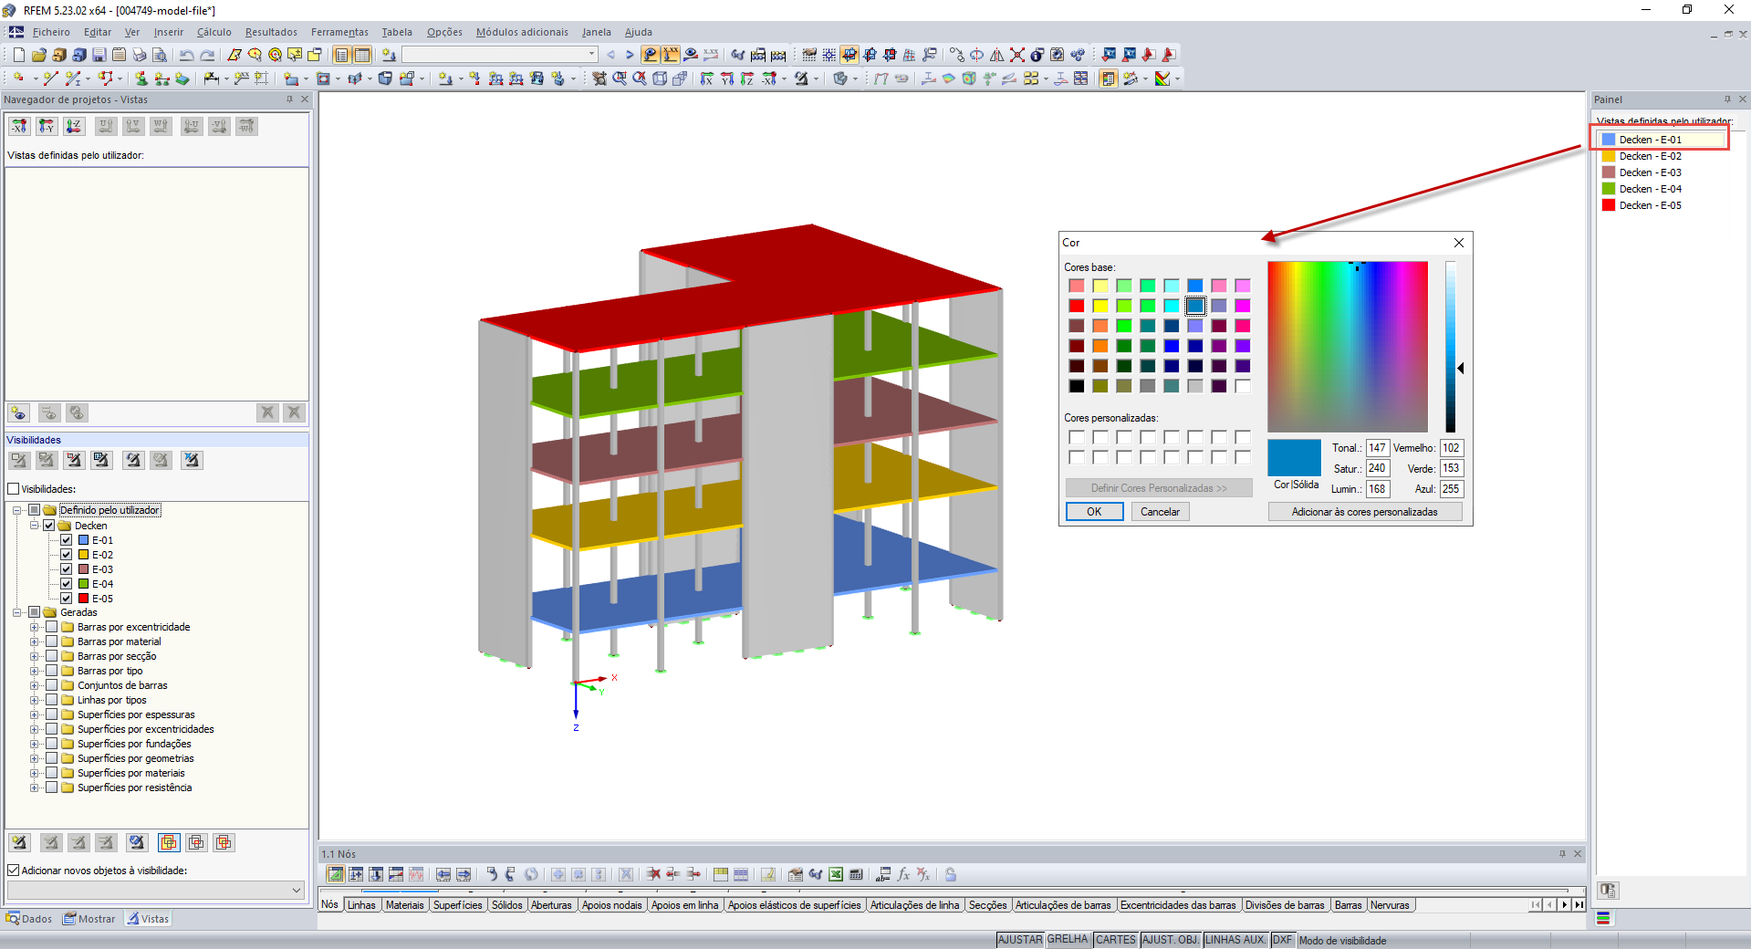
Task: Toggle the results panel icon
Action: [x=1108, y=78]
